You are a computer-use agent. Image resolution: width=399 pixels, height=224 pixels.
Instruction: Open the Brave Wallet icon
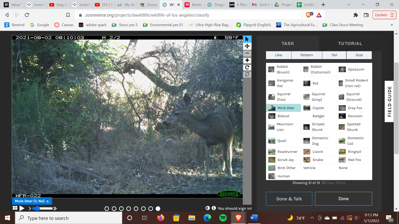coord(366,15)
